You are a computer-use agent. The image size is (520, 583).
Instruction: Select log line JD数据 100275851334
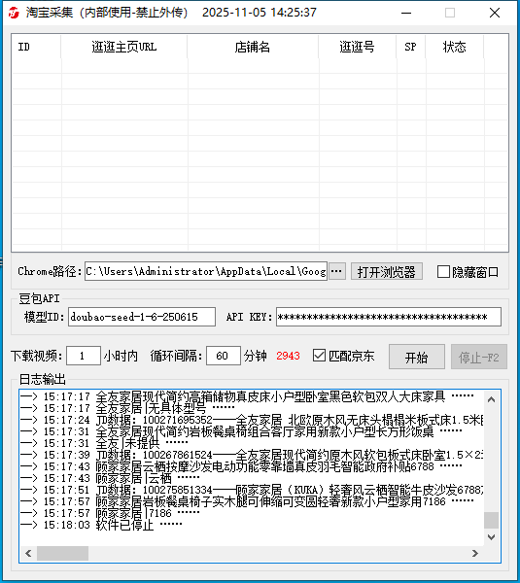[x=252, y=490]
